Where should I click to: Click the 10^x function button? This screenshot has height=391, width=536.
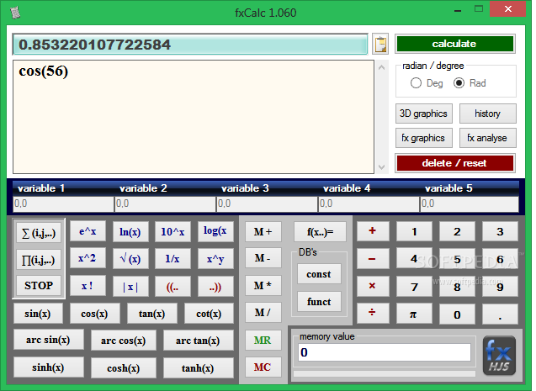172,232
